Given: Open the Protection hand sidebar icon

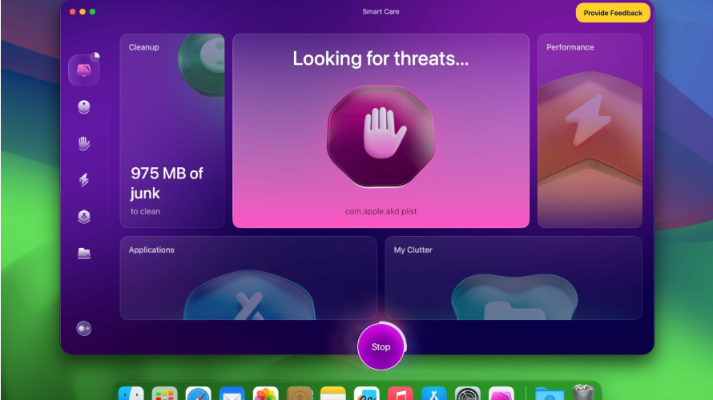Looking at the screenshot, I should [x=83, y=143].
